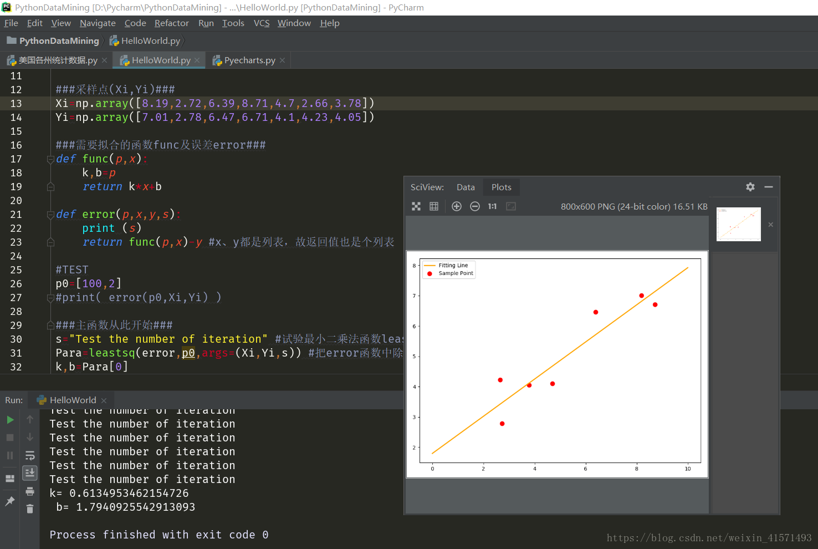Image resolution: width=818 pixels, height=549 pixels.
Task: Toggle soft-wrap in the Run console
Action: tap(30, 455)
